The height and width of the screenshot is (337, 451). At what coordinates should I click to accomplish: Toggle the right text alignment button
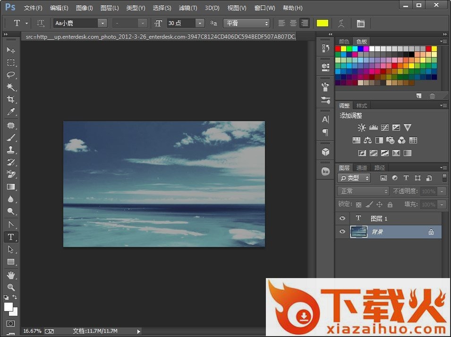click(x=305, y=23)
